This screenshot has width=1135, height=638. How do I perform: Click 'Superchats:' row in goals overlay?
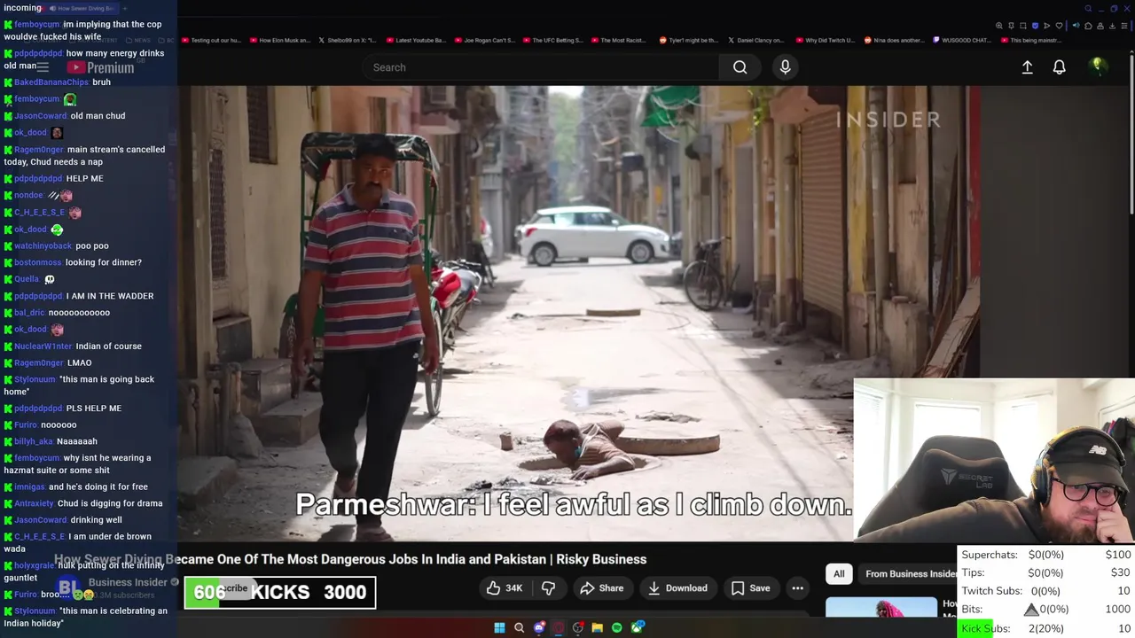(x=1045, y=555)
